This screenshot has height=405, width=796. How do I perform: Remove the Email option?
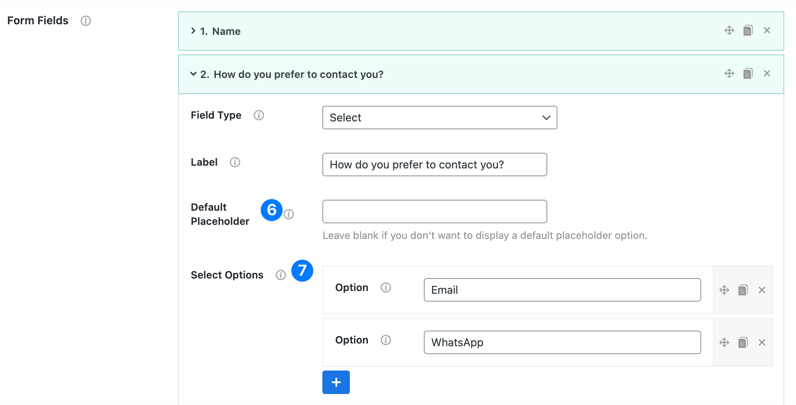click(x=762, y=290)
